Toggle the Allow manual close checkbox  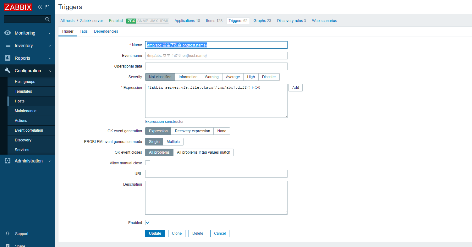(x=148, y=163)
